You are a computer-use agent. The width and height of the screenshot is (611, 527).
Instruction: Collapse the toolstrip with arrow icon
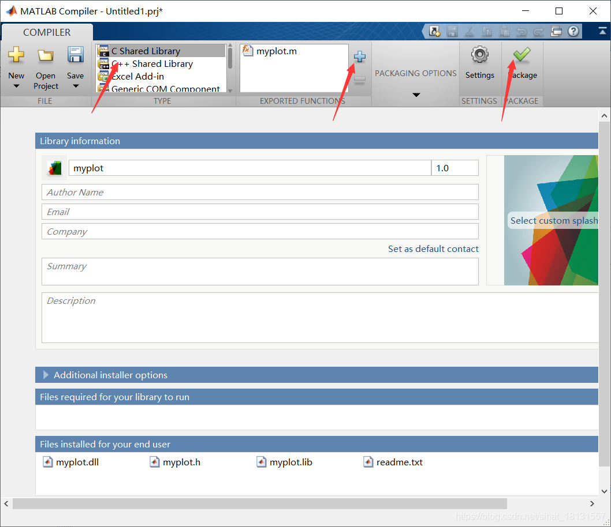click(x=602, y=31)
